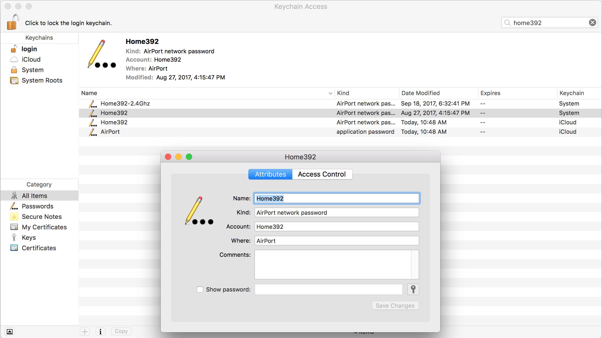Click the All Items keys icon

coord(14,196)
